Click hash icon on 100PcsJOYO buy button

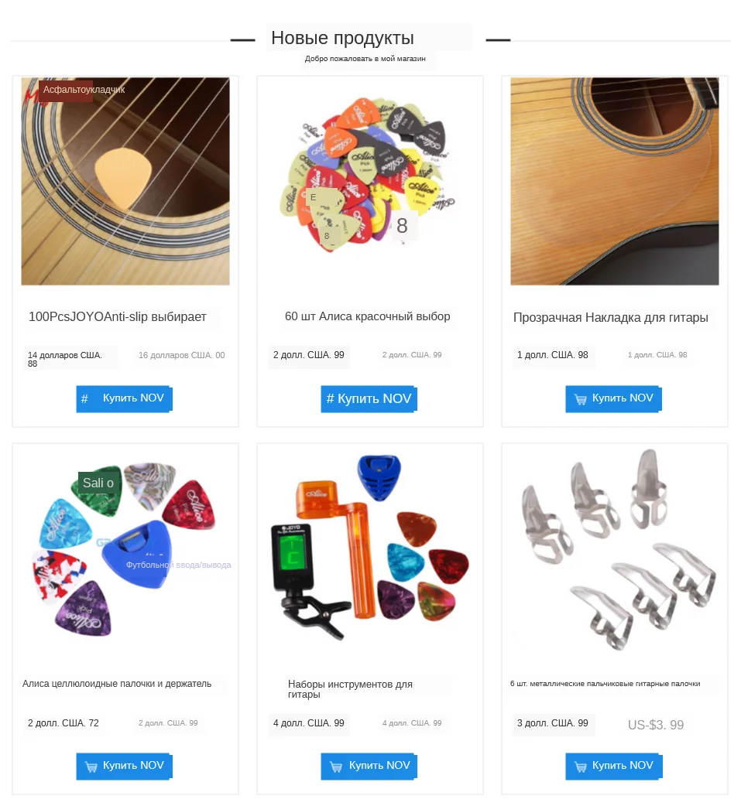pos(85,399)
